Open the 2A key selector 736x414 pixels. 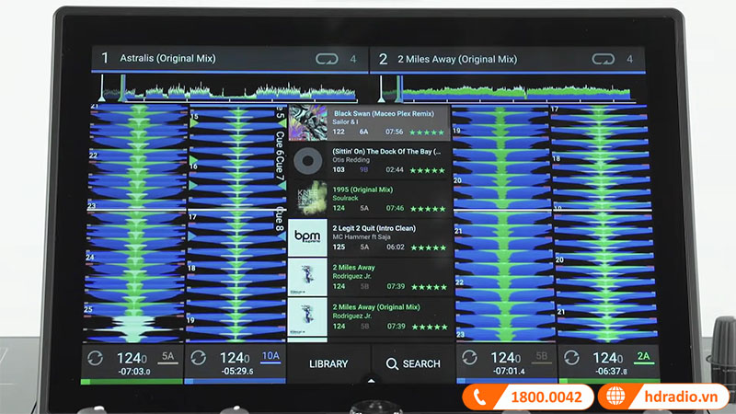point(643,356)
